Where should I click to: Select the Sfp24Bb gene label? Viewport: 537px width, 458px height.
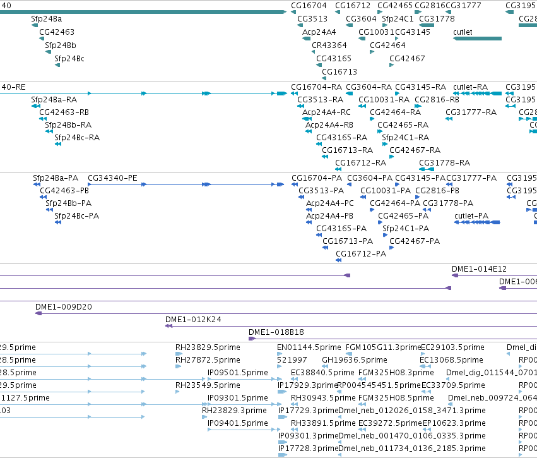point(61,45)
